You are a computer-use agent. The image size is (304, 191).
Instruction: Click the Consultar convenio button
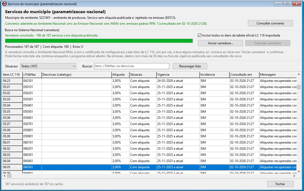click(x=270, y=23)
